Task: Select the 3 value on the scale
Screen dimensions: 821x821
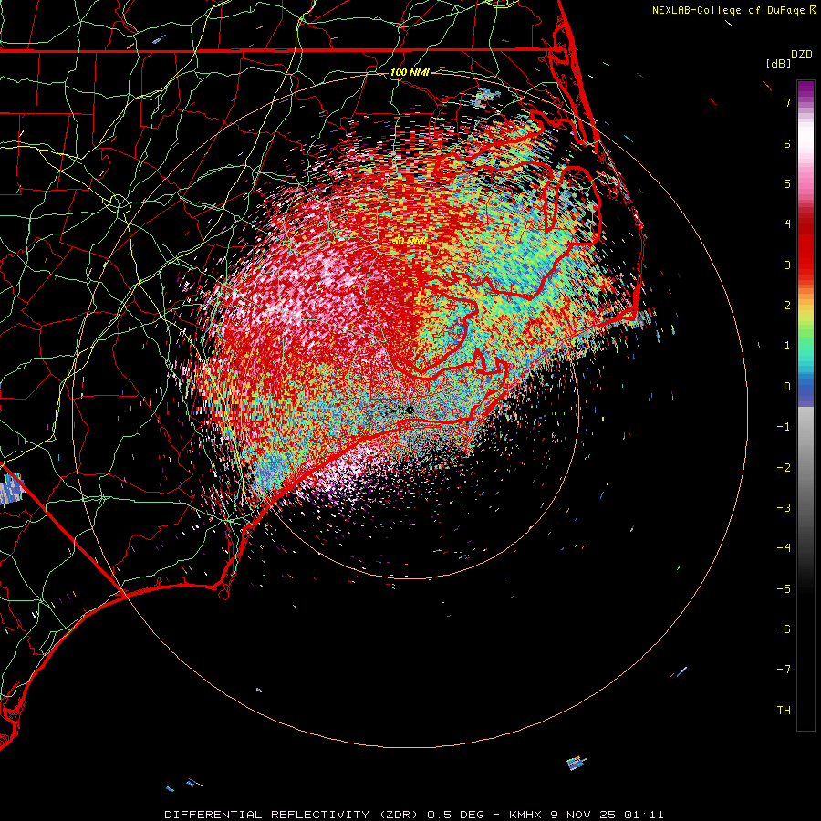Action: 787,265
